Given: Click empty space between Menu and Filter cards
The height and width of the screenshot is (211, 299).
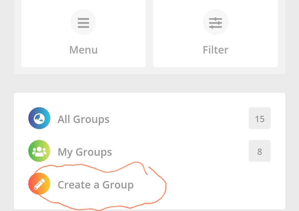Looking at the screenshot, I should coord(149,34).
